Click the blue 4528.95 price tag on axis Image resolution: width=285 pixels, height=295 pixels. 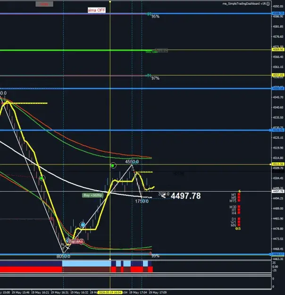278,130
